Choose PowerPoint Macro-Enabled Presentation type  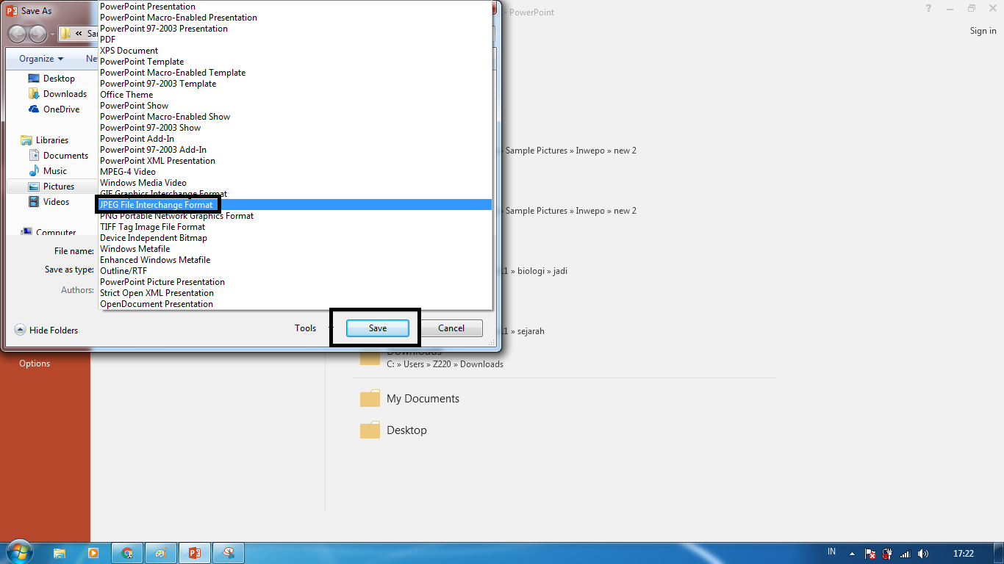coord(295,18)
